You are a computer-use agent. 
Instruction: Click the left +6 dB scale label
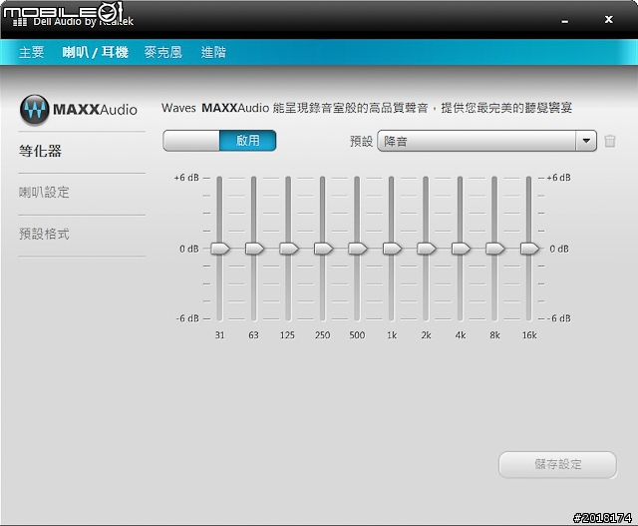pos(186,178)
